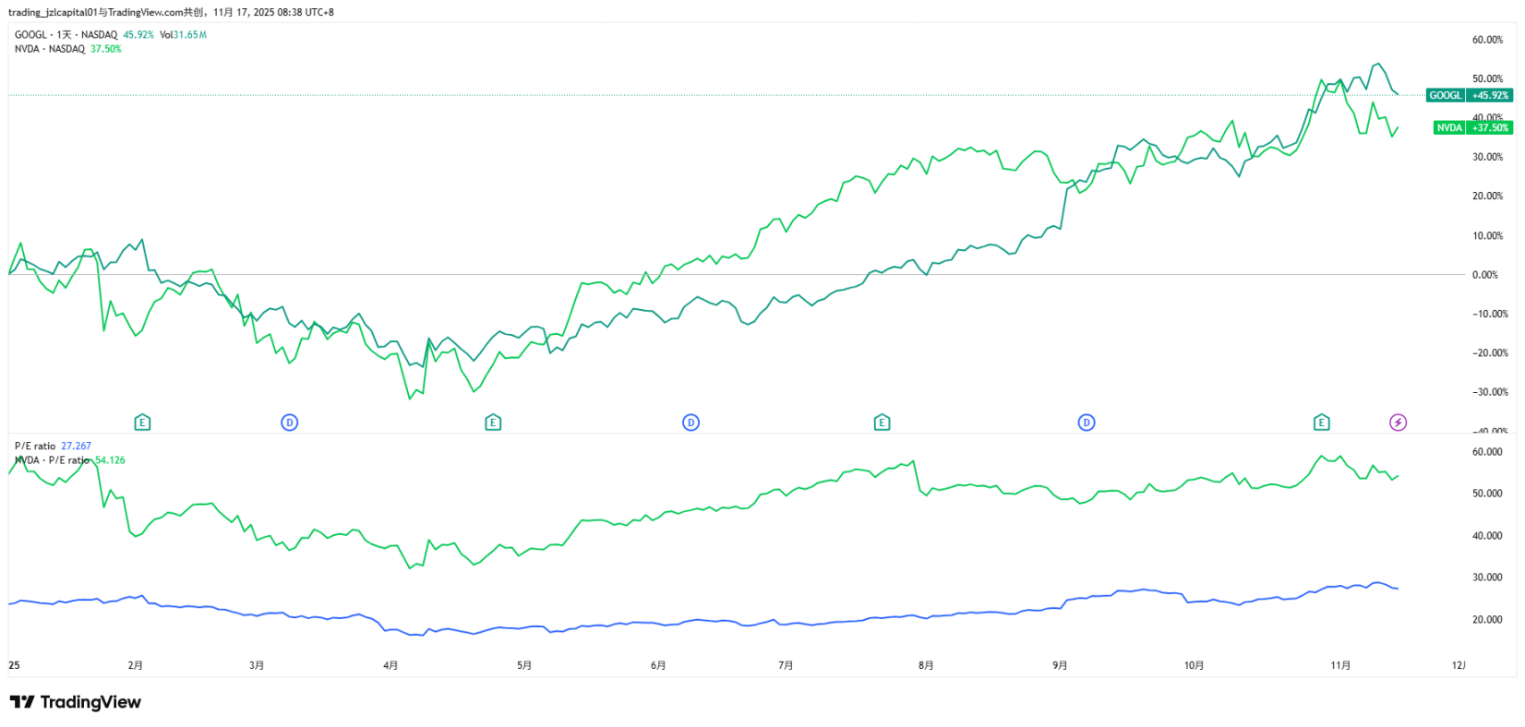This screenshot has width=1525, height=727.
Task: Open the earnings E marker before 5月
Action: coord(493,423)
